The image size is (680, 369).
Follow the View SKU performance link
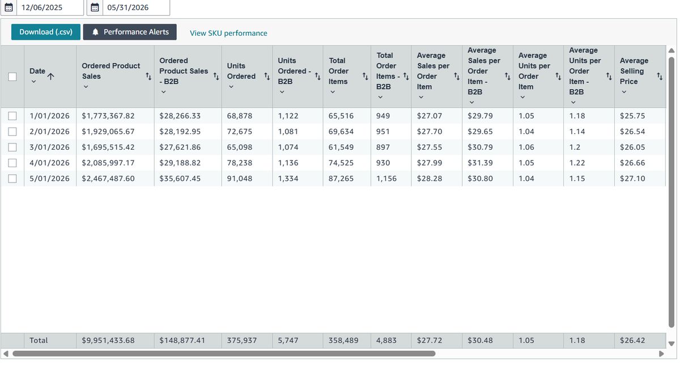[228, 33]
